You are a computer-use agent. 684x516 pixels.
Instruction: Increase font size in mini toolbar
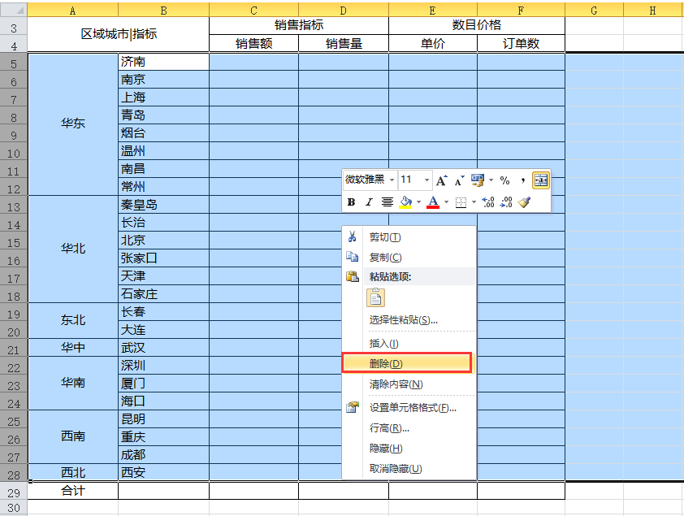click(x=441, y=180)
